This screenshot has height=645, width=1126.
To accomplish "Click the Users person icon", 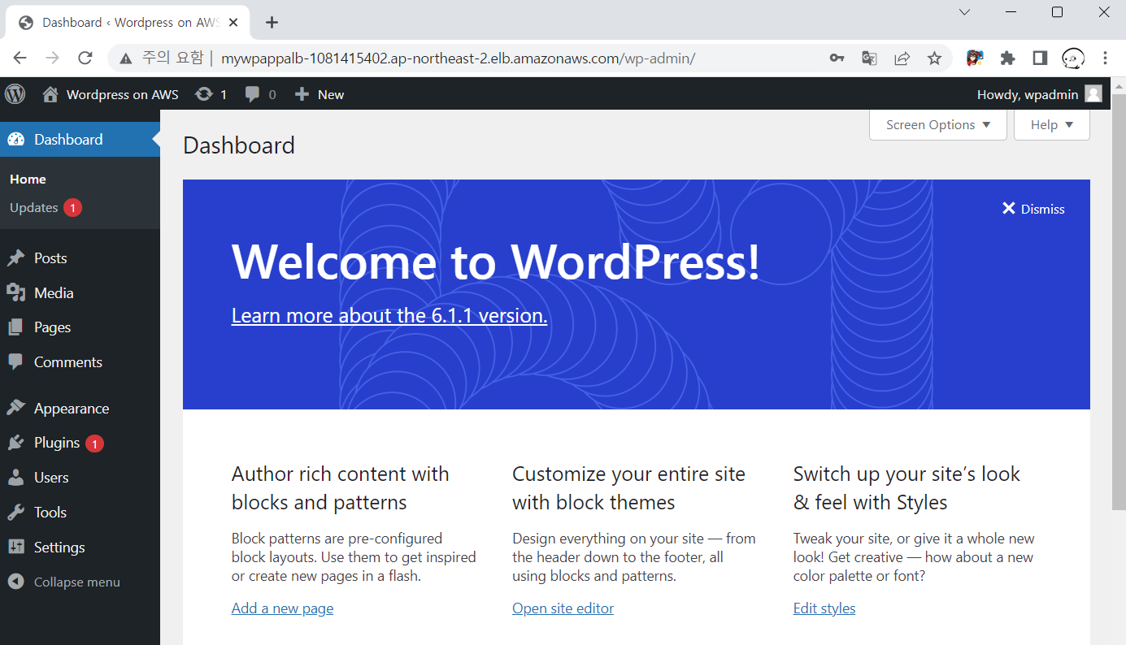I will pos(16,478).
